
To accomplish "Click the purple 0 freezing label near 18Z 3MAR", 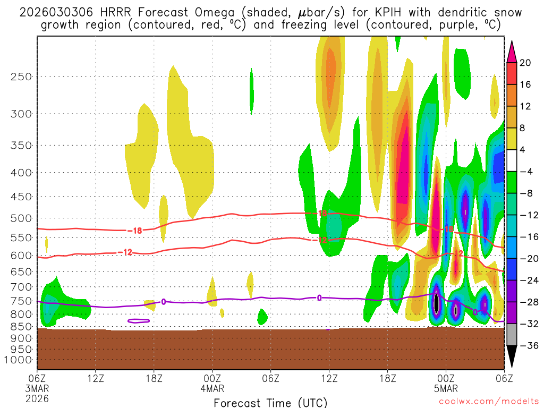I will [x=164, y=302].
